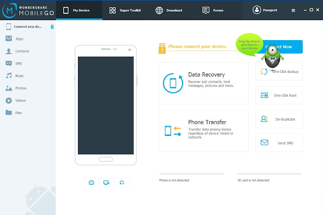323x215 pixels.
Task: Click the 'Drag files here' green bubble
Action: (x=249, y=45)
